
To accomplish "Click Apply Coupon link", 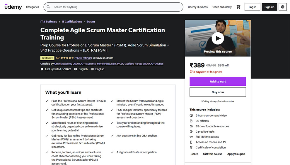I will click(x=236, y=154).
